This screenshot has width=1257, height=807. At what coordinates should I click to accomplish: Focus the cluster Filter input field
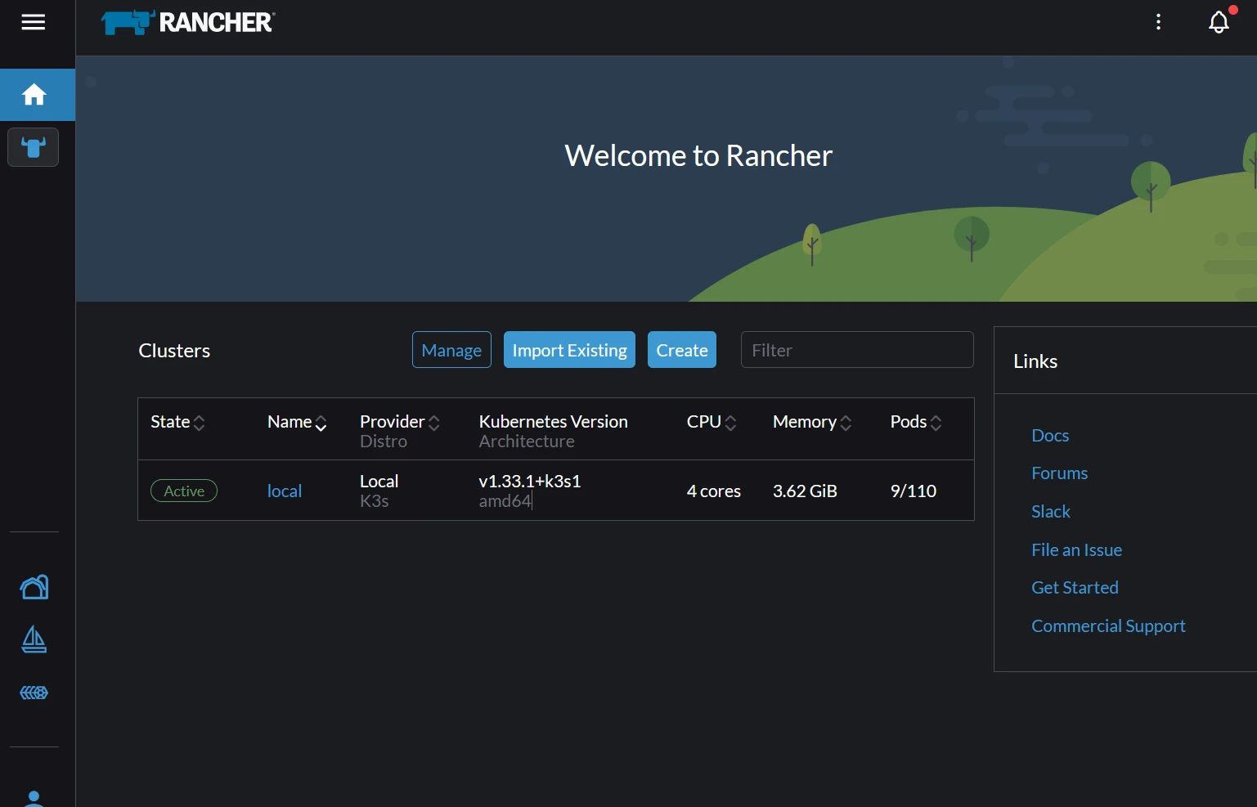click(x=856, y=350)
